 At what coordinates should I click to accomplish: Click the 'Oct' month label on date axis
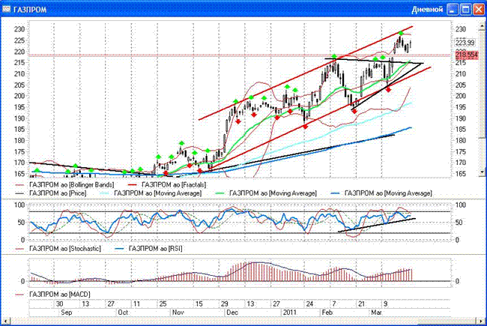coord(123,313)
